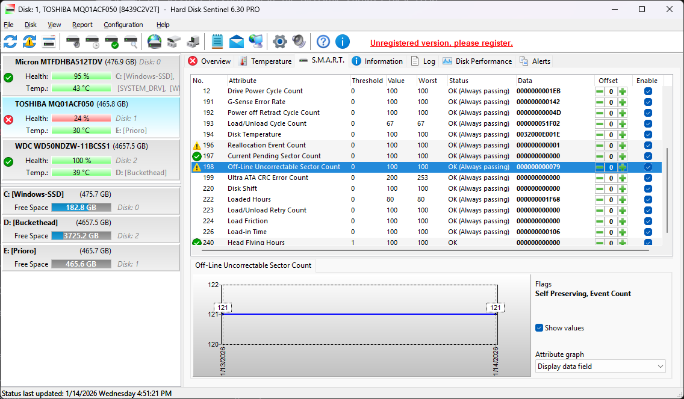Switch to the Temperature tab

(x=266, y=61)
